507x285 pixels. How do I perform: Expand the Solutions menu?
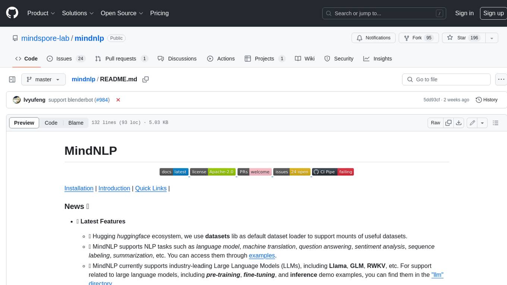(x=78, y=13)
